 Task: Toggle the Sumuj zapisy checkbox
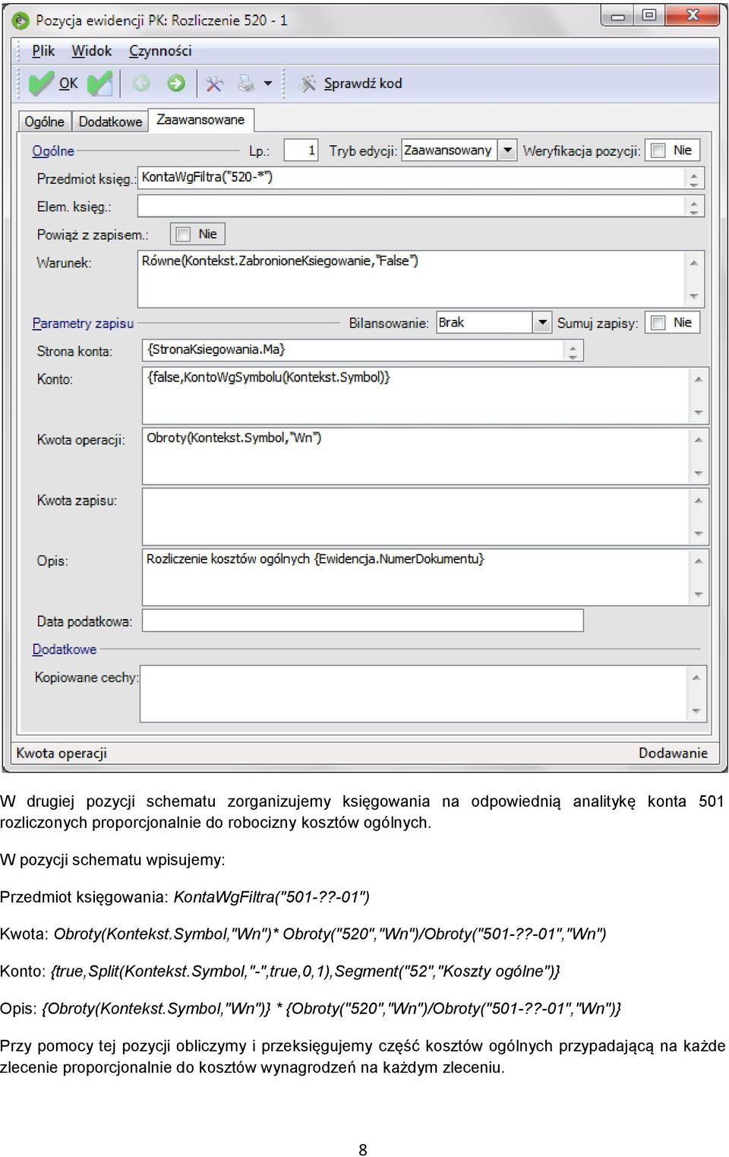tap(658, 323)
